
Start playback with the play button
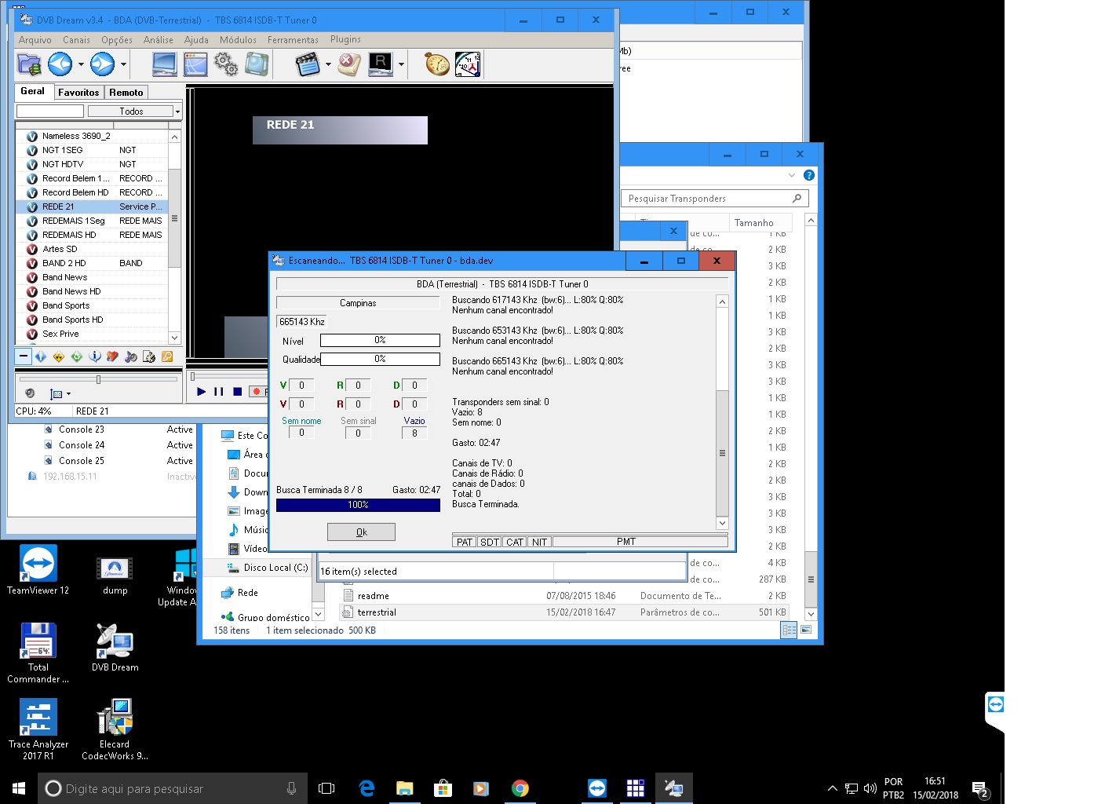[202, 391]
